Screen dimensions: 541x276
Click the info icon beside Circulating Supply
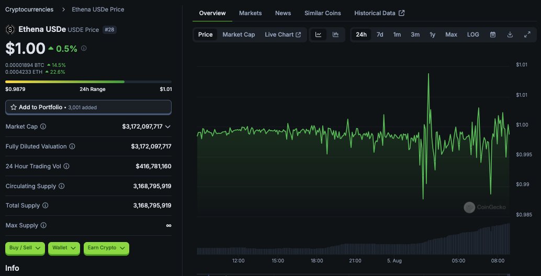pyautogui.click(x=61, y=186)
